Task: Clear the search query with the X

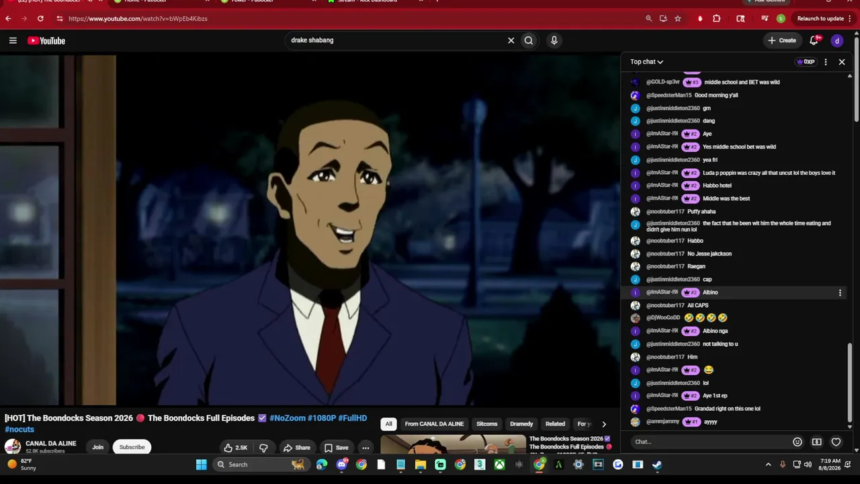Action: pyautogui.click(x=511, y=40)
